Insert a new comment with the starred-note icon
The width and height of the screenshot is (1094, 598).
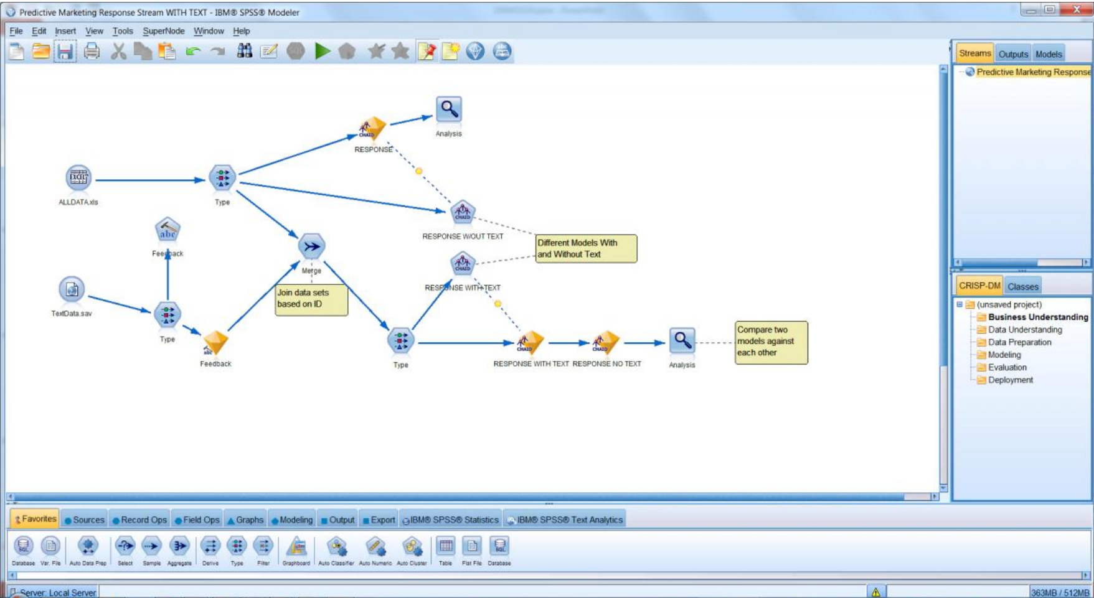point(451,51)
